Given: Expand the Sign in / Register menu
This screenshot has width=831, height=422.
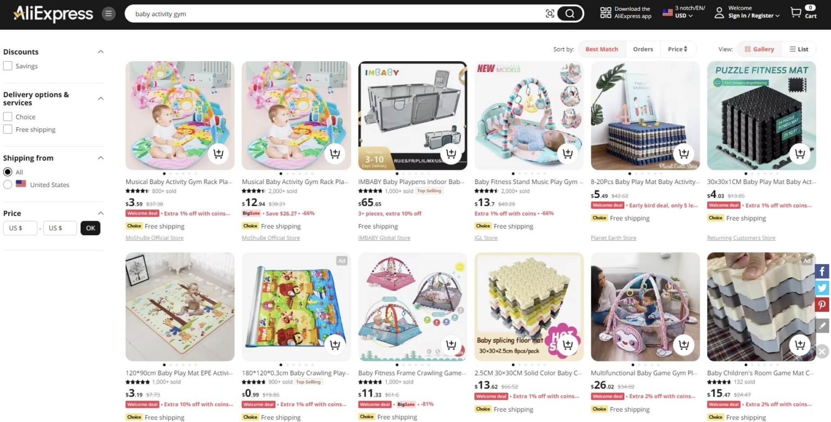Looking at the screenshot, I should [x=754, y=16].
